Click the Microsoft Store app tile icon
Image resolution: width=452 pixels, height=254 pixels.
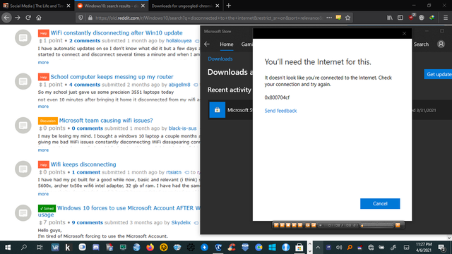[217, 110]
